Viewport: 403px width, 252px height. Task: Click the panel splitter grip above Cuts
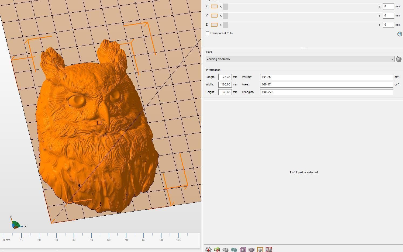tap(304, 48)
